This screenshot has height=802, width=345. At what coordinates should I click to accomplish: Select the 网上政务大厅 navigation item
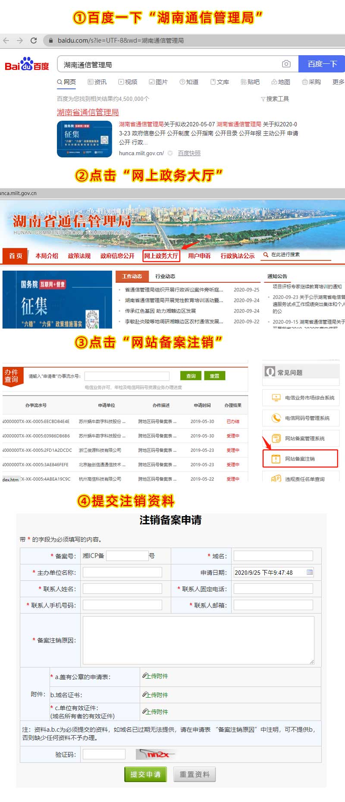161,256
